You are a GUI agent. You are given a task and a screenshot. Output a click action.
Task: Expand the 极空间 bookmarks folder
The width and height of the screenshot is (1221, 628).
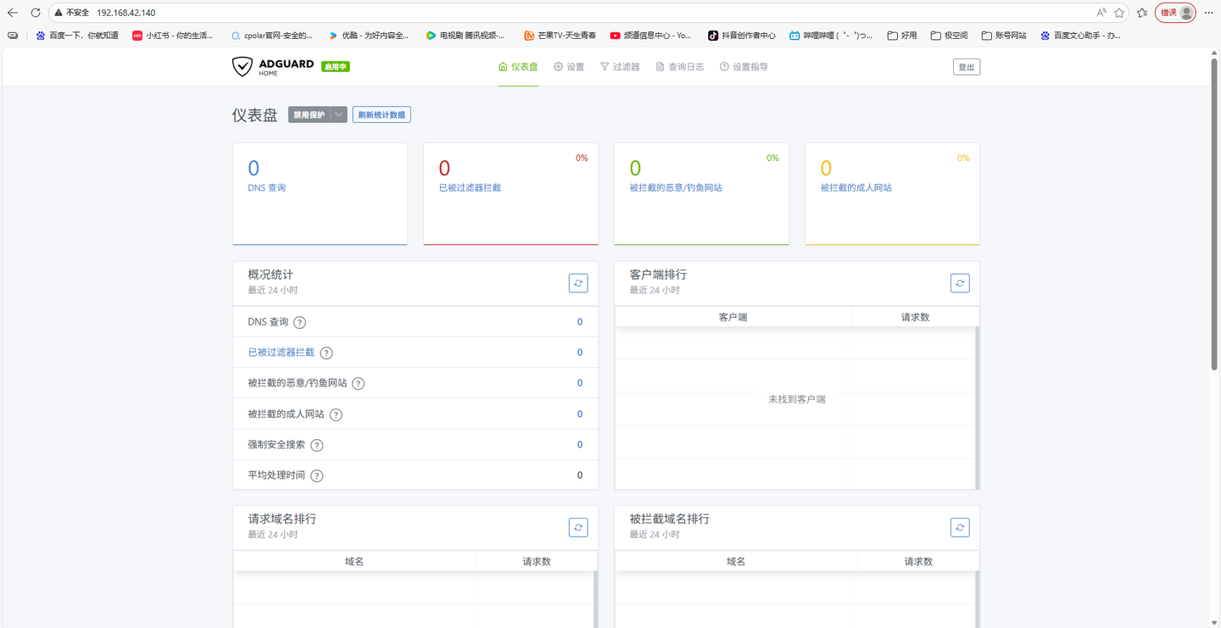949,36
